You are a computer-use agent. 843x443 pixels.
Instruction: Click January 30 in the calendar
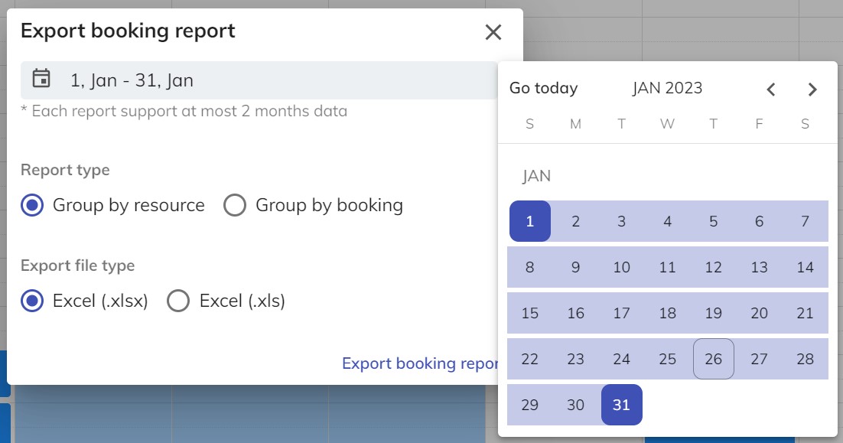[x=576, y=405]
